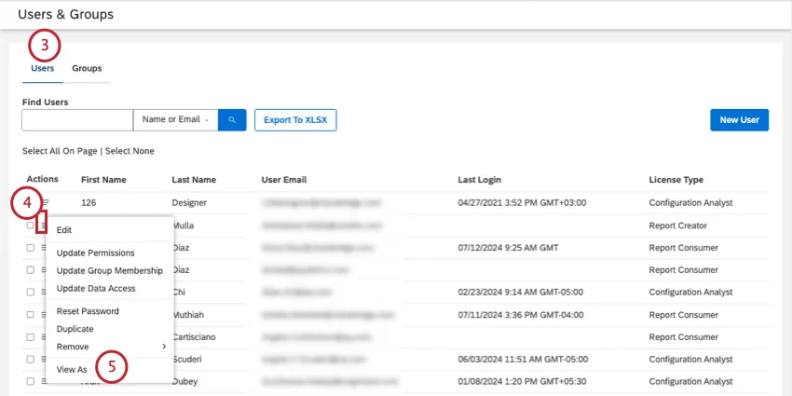
Task: Open the Name or Email dropdown
Action: pos(176,120)
